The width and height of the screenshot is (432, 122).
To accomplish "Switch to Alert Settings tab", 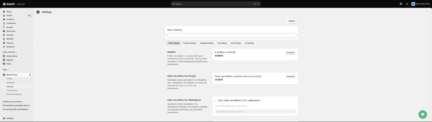I will 236,43.
